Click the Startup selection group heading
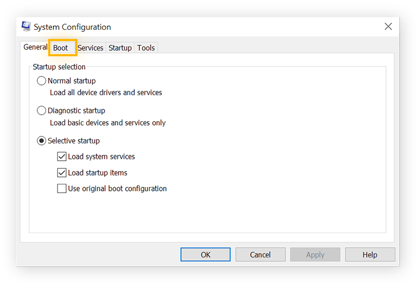The image size is (417, 284). (59, 67)
